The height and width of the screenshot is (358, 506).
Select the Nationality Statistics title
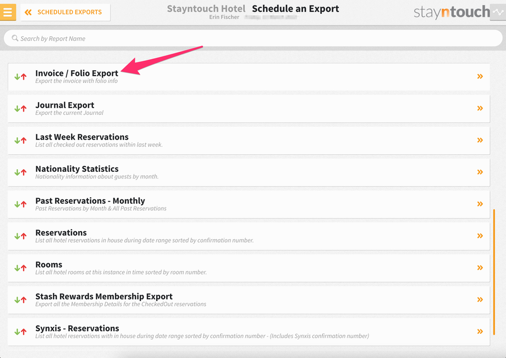77,169
